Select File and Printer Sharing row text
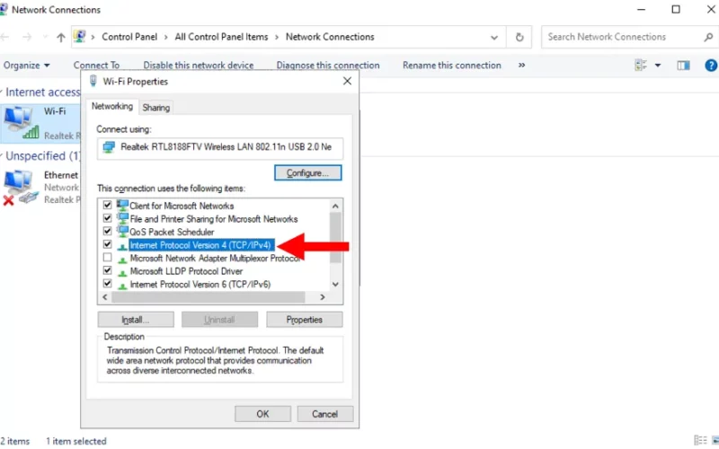719x449 pixels. tap(214, 219)
